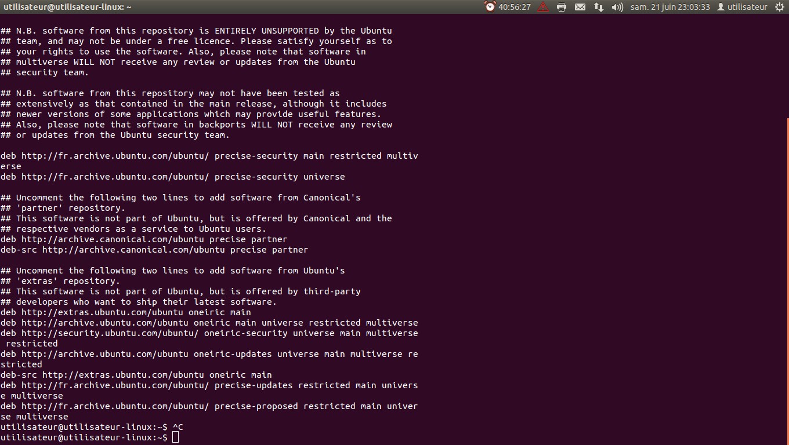Click the line 'ENTIRELY UNSUPPORTED by the Ubuntu'
789x445 pixels.
pyautogui.click(x=196, y=31)
